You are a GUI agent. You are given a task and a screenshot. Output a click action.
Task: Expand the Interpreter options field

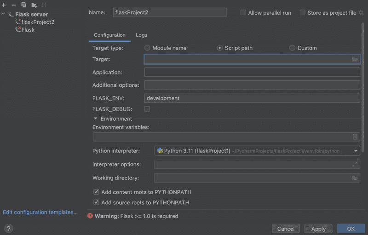pyautogui.click(x=355, y=164)
